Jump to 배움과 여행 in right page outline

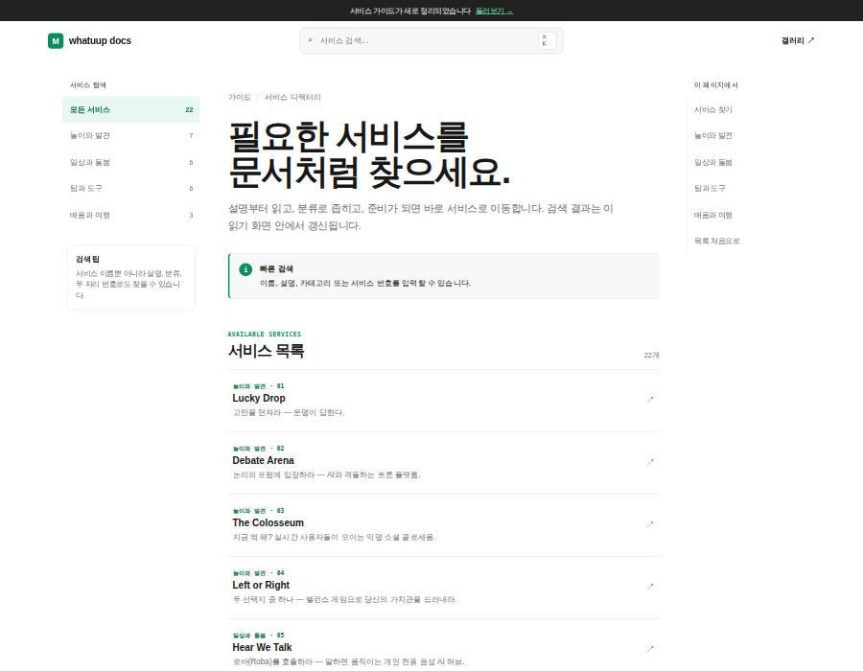point(712,215)
